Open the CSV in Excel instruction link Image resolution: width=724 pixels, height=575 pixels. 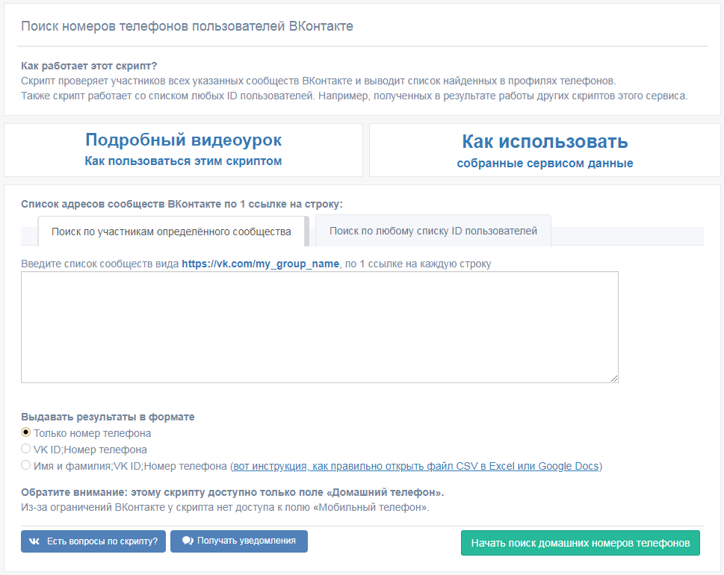(415, 466)
